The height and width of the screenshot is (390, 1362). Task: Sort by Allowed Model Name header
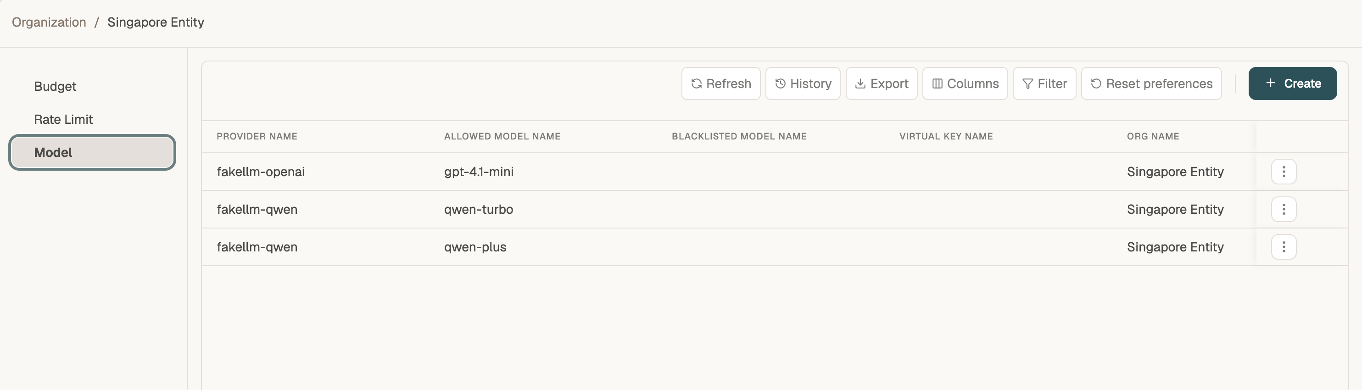[x=502, y=136]
